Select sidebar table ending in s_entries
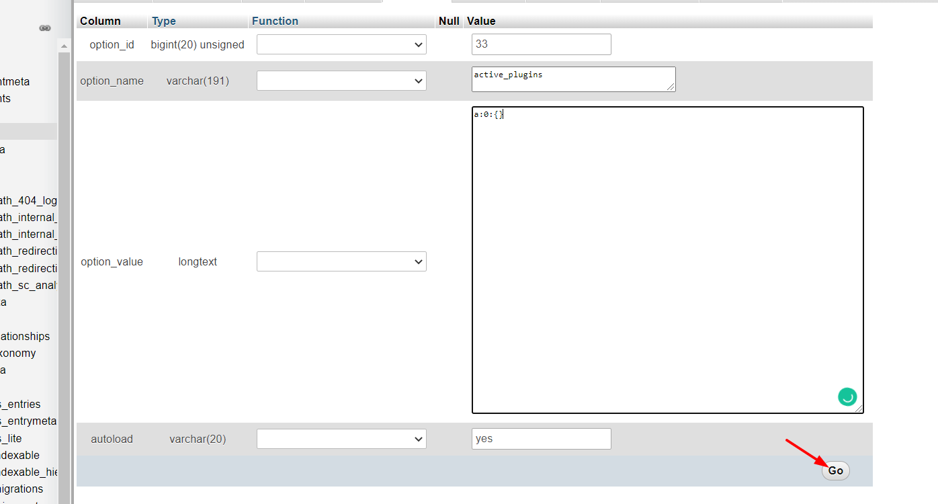 tap(20, 404)
